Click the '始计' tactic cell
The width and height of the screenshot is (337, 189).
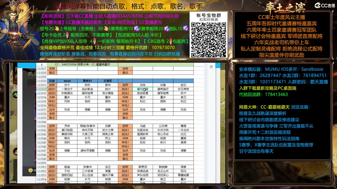[x=108, y=89]
